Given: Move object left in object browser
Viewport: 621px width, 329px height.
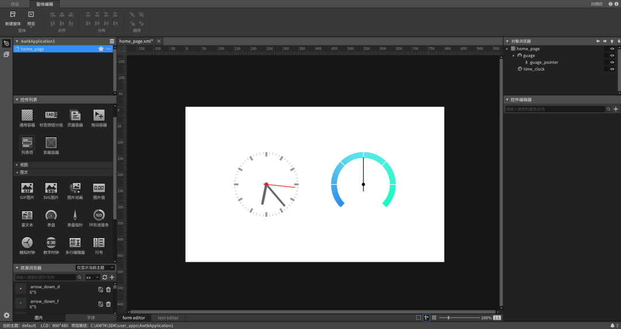Looking at the screenshot, I should pyautogui.click(x=597, y=41).
